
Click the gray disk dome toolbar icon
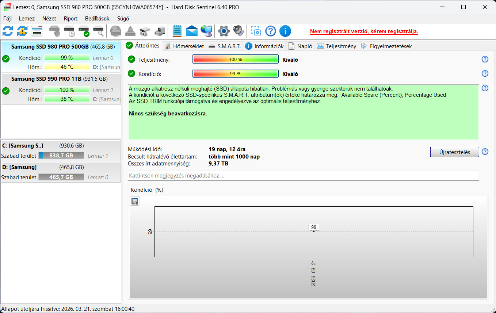click(115, 31)
